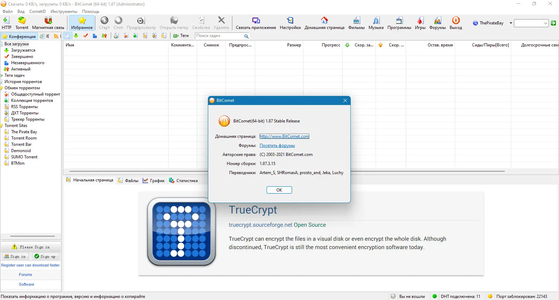This screenshot has height=300, width=559.
Task: Sort by the Размер column header
Action: tap(279, 45)
